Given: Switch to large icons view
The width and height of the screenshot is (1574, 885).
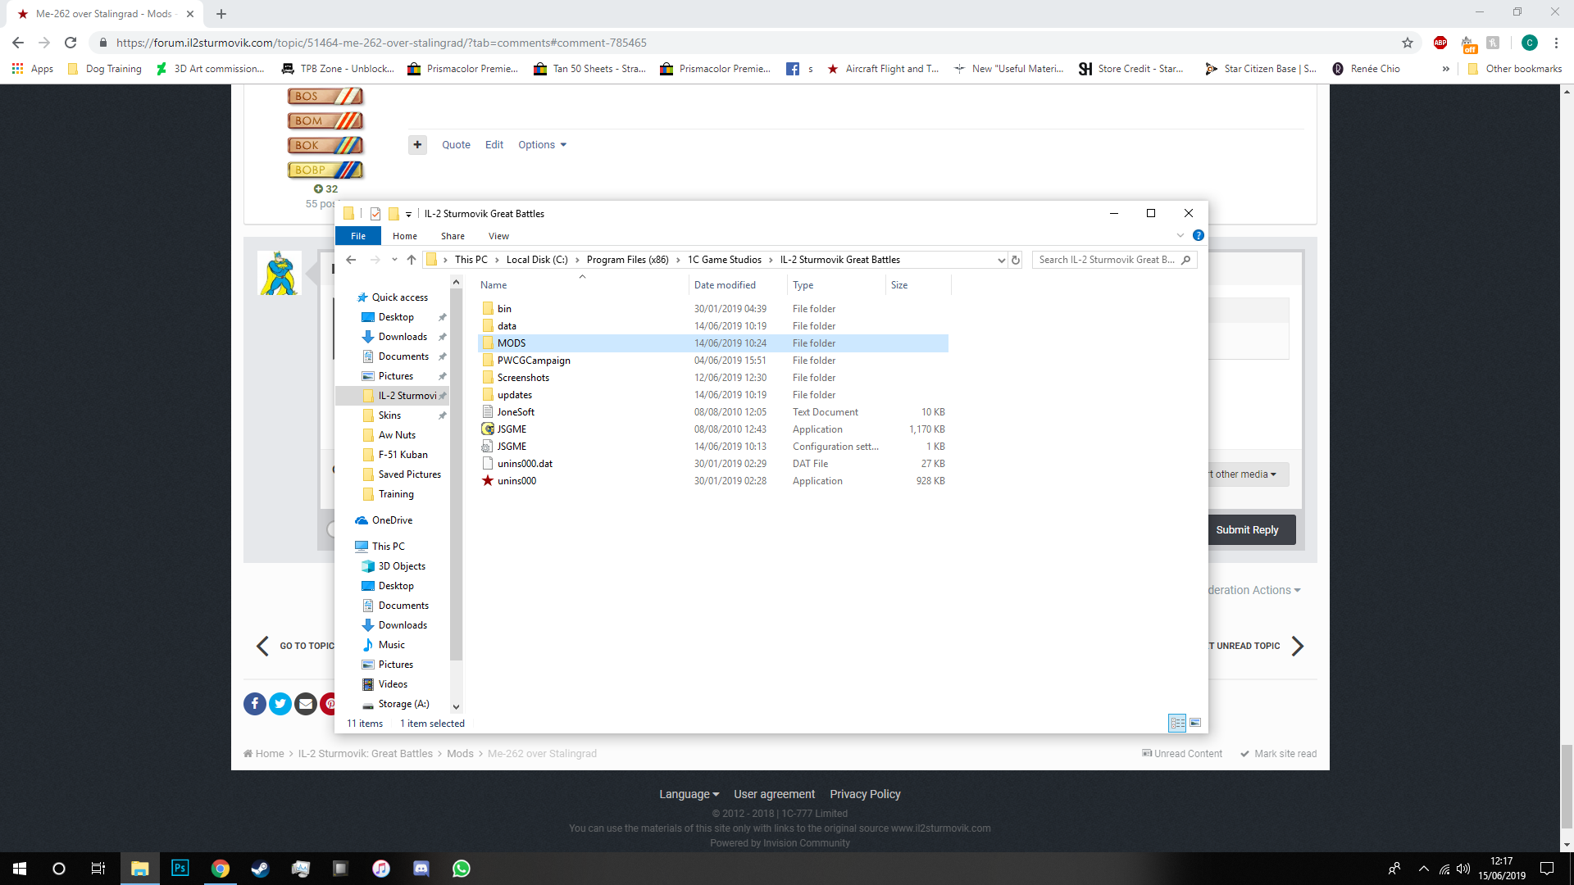Looking at the screenshot, I should click(1195, 723).
